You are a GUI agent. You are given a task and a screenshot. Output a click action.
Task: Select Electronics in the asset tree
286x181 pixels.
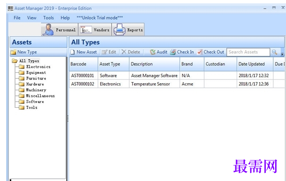coord(38,67)
